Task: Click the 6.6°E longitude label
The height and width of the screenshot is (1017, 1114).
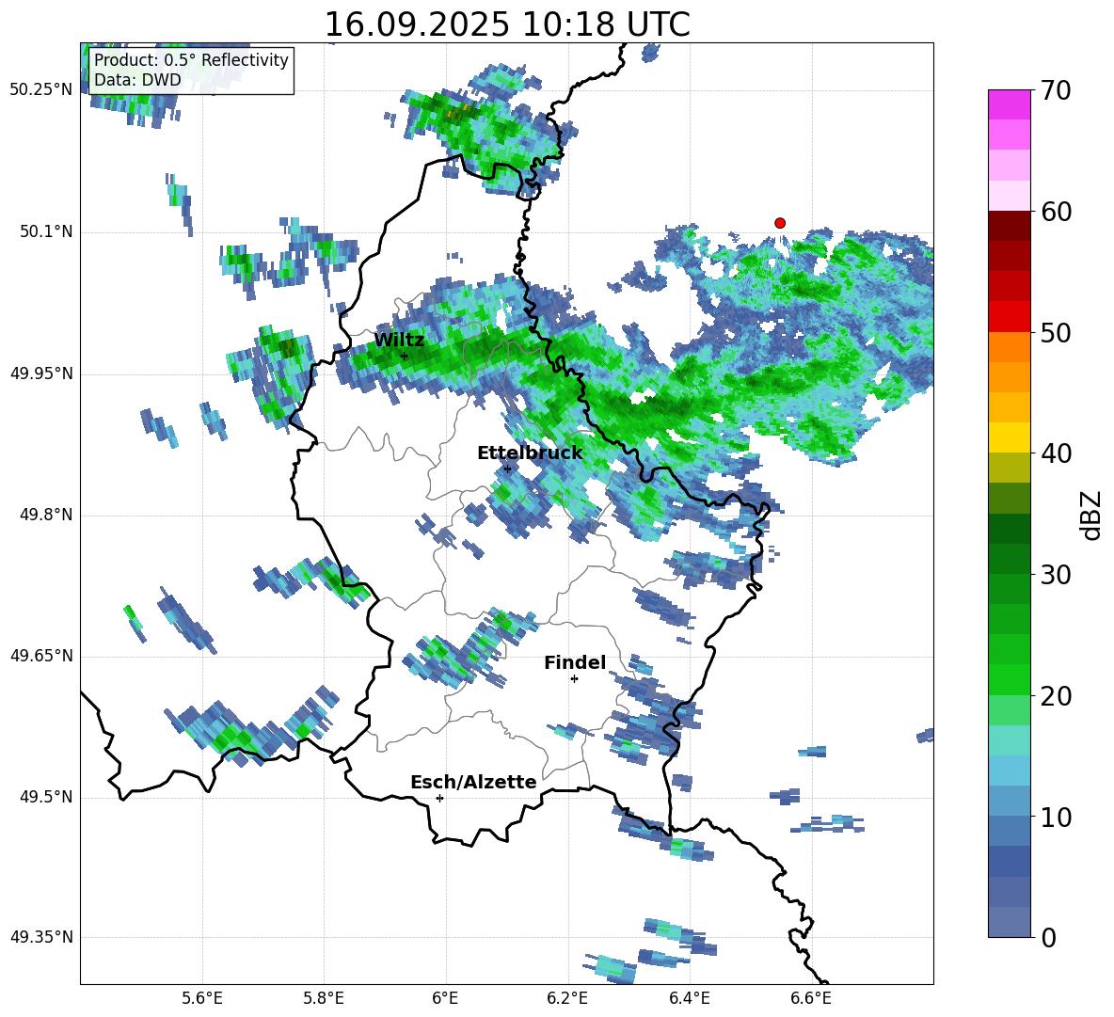Action: click(811, 999)
